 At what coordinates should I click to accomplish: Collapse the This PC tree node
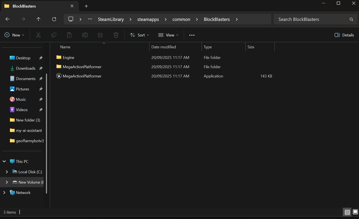pos(4,161)
